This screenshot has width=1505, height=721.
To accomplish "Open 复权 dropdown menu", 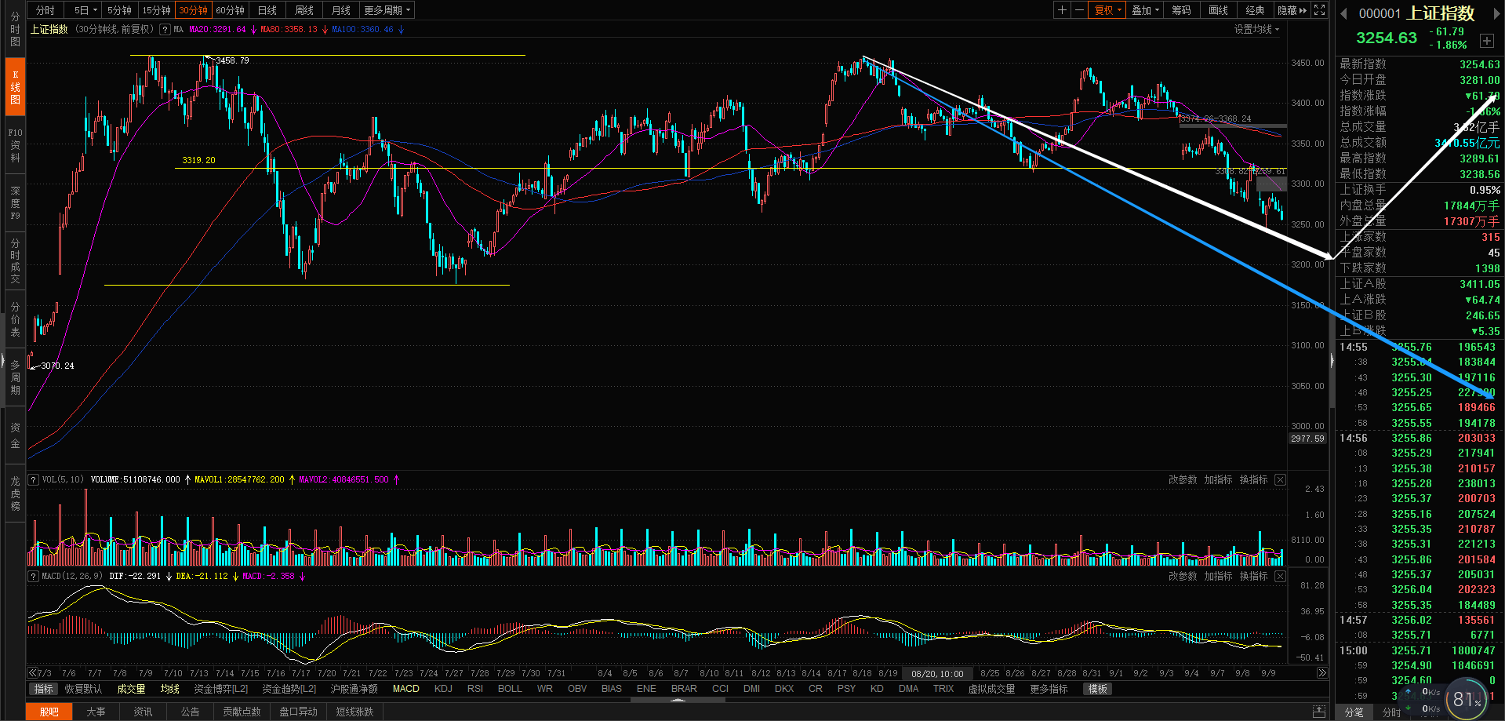I will pyautogui.click(x=1108, y=10).
